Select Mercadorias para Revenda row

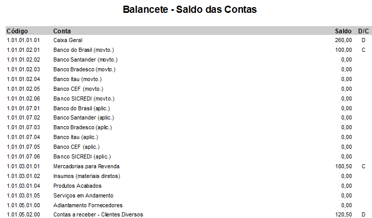point(86,166)
